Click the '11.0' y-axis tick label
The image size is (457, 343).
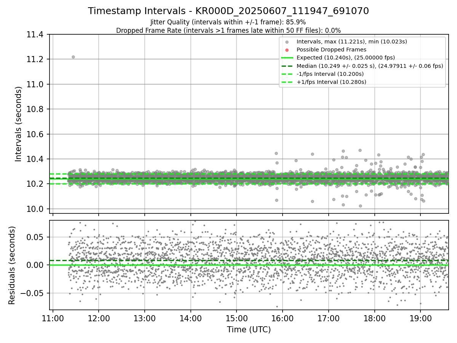(x=35, y=84)
